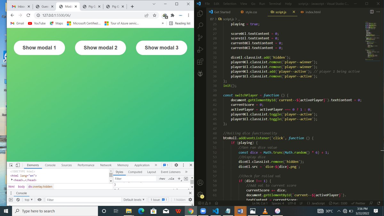
Task: Click Show modal 1 button
Action: point(39,48)
